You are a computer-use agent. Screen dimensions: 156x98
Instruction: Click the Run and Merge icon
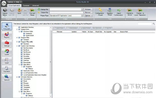click(x=32, y=10)
